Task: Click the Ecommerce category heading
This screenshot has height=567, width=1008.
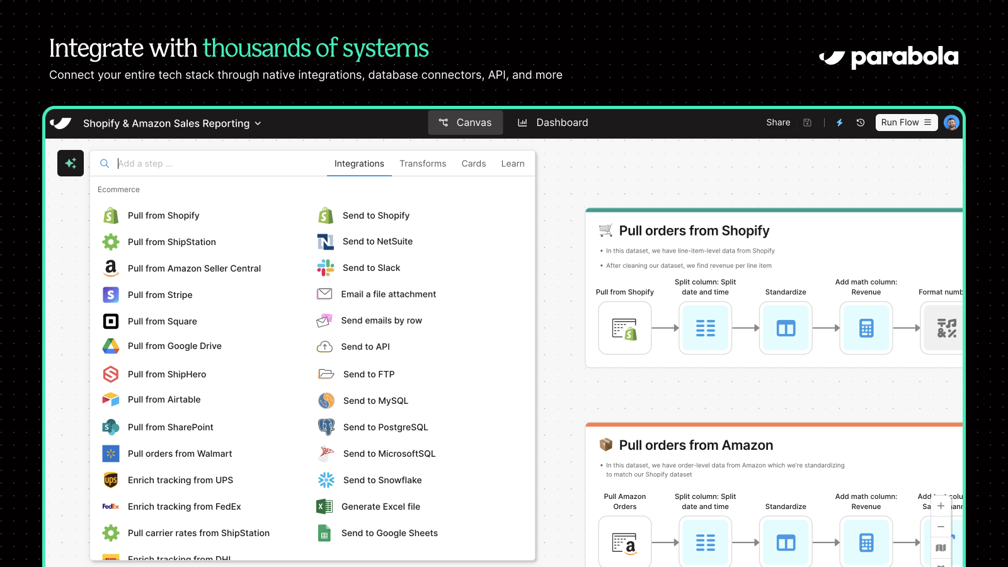Action: pos(118,190)
